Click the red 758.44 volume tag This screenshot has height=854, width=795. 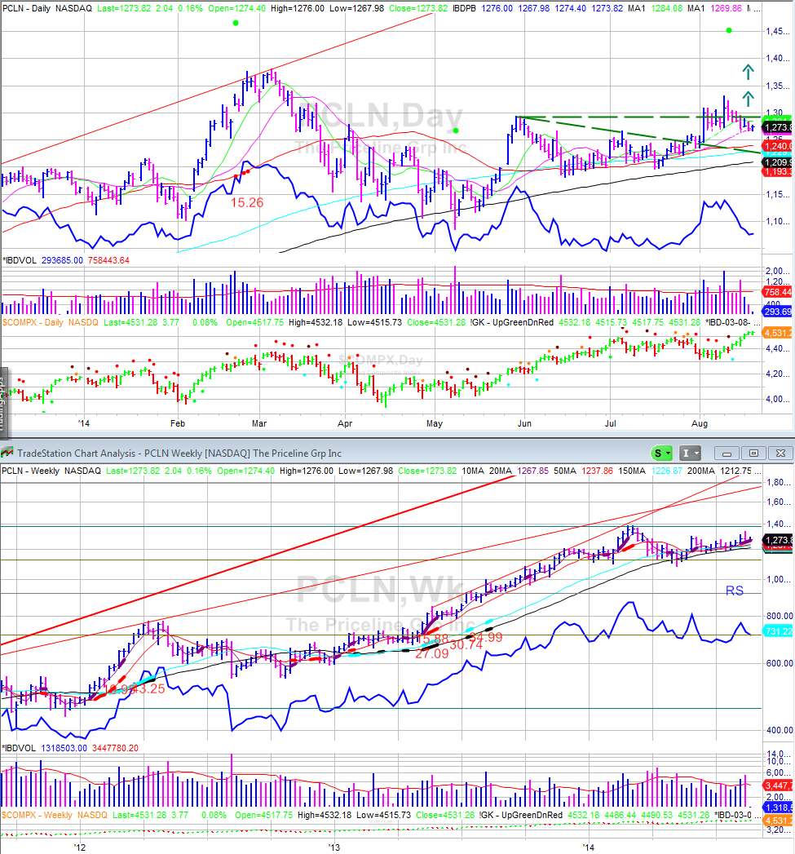778,293
